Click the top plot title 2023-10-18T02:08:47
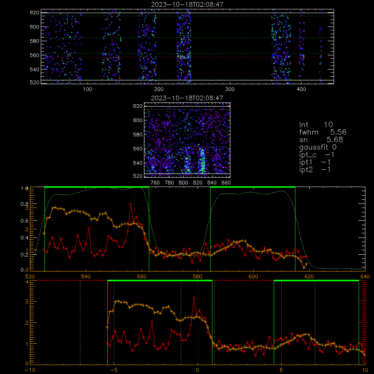374x374 pixels. [187, 4]
